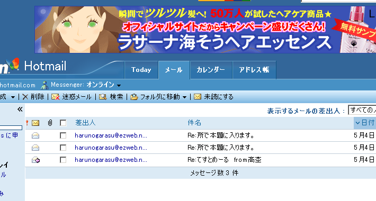The width and height of the screenshot is (376, 201).
Task: Open the フォルダに移動 dropdown arrow
Action: pyautogui.click(x=184, y=97)
